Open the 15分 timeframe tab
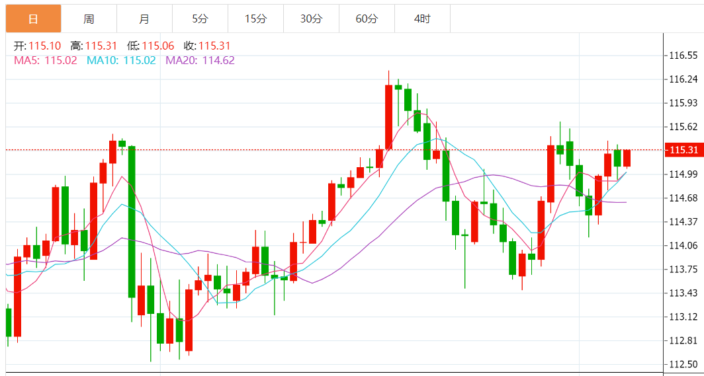Viewport: 704px width, 376px height. click(256, 19)
